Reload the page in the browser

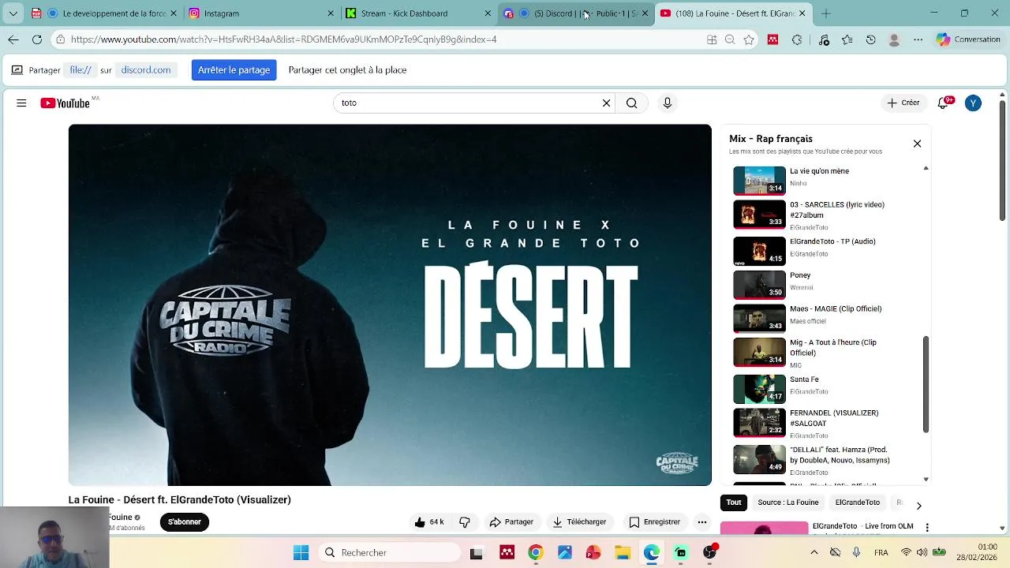click(x=37, y=39)
